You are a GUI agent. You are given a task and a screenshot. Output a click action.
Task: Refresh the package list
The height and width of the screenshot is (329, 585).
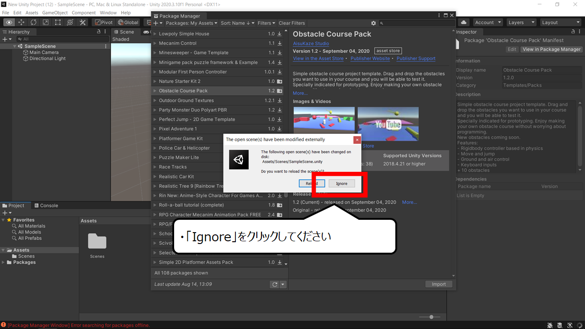(274, 284)
